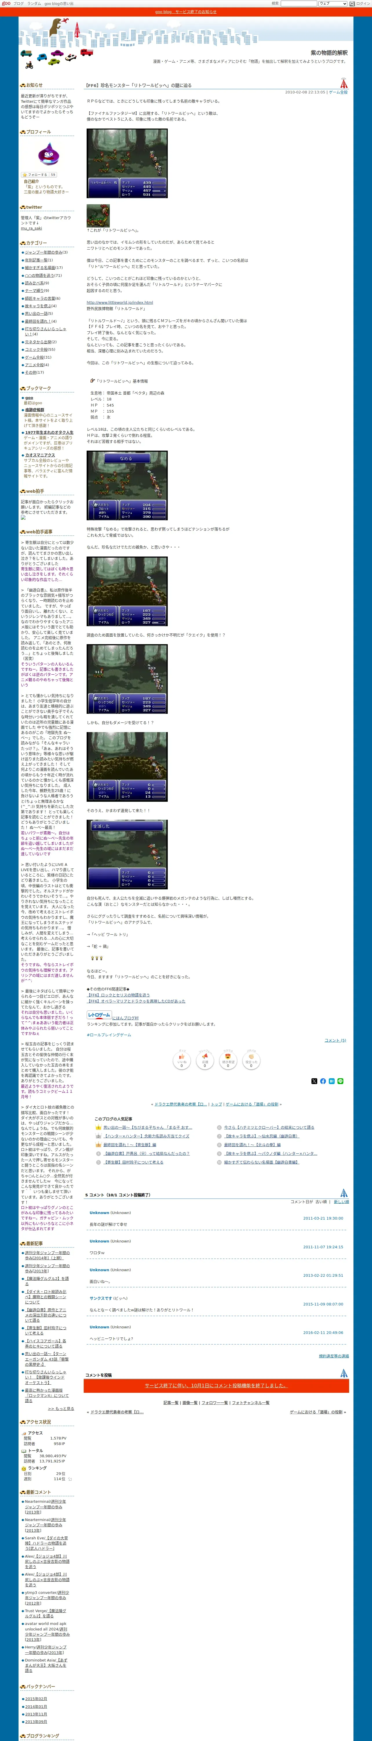Click the search submit icon beside the dropdown

pyautogui.click(x=351, y=3)
